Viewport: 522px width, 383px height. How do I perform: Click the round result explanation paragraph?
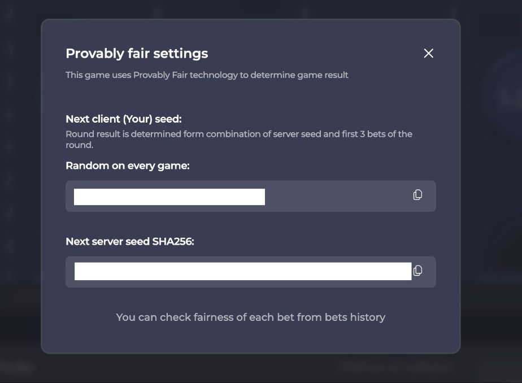pyautogui.click(x=238, y=139)
